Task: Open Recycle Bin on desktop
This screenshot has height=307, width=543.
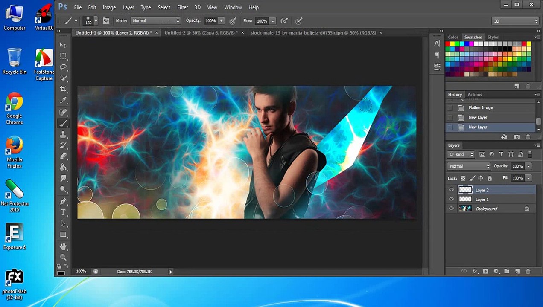Action: click(14, 61)
